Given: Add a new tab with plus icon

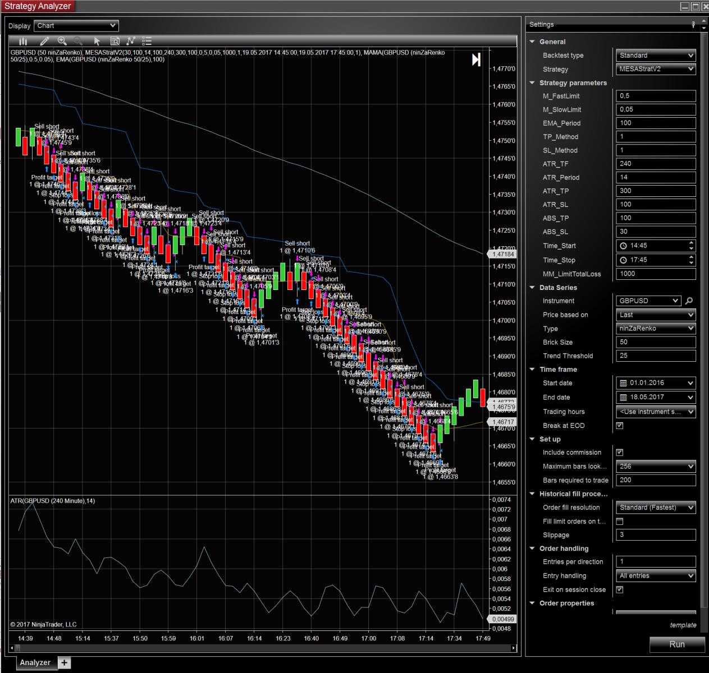Looking at the screenshot, I should click(65, 662).
